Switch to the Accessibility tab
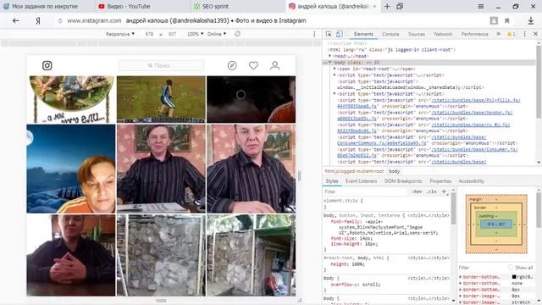 [472, 180]
